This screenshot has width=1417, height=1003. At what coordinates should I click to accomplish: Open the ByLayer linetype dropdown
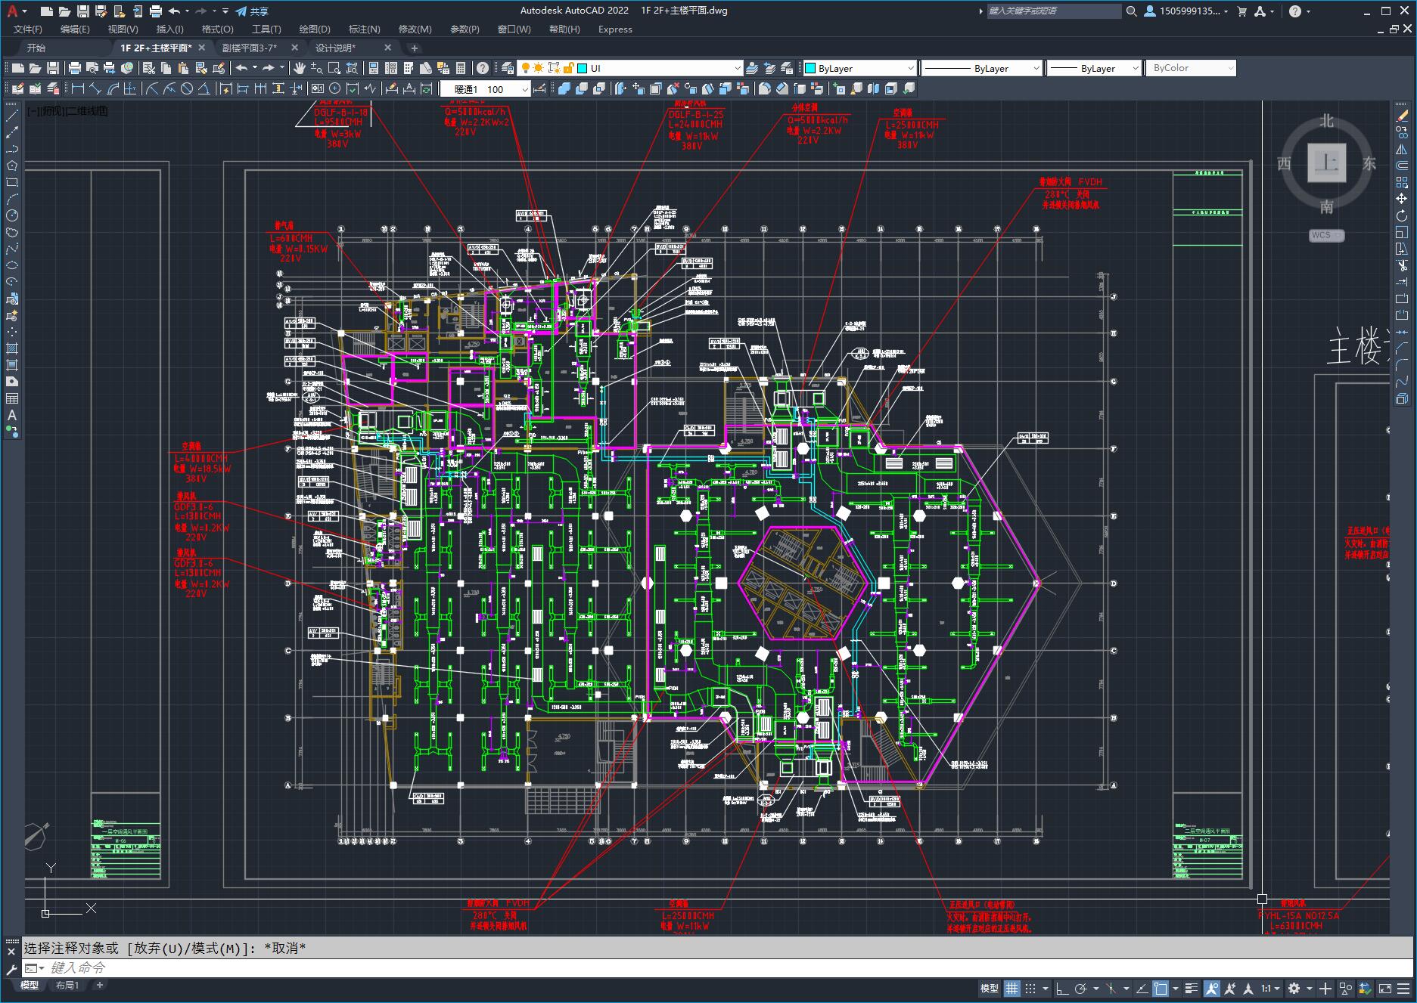point(982,68)
